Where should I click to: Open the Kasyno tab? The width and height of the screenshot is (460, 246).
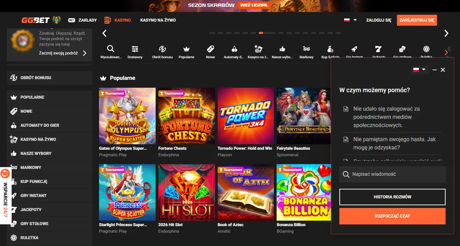tap(118, 20)
